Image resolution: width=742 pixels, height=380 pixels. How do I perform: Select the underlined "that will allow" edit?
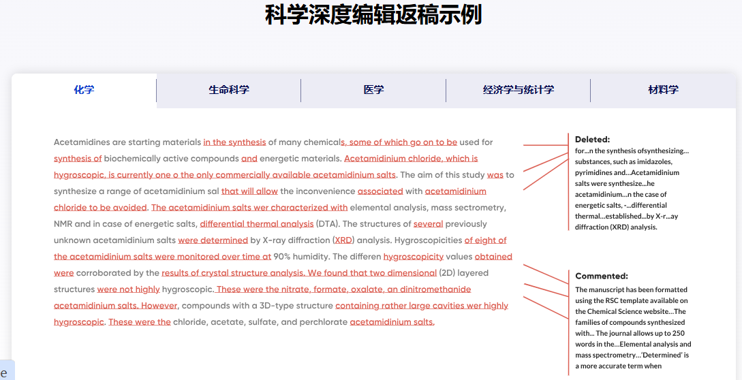249,191
